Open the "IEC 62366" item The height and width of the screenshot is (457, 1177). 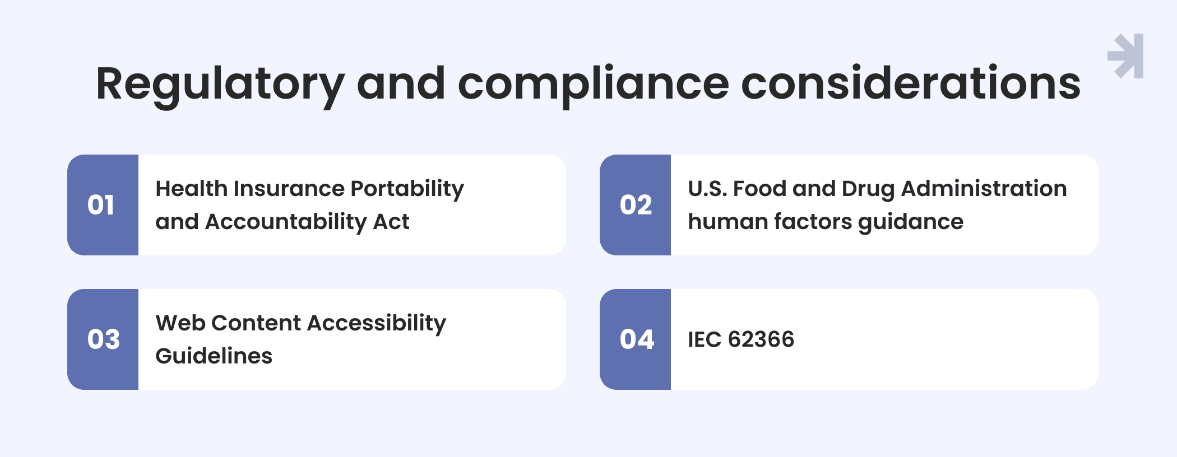tap(740, 339)
